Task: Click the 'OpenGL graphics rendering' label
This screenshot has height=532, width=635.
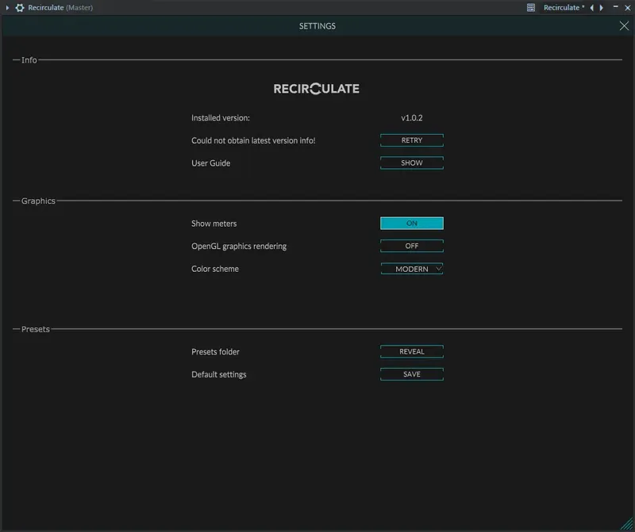Action: click(x=239, y=246)
